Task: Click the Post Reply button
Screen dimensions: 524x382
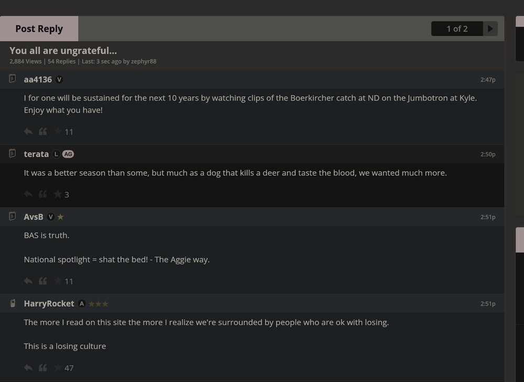Action: (39, 28)
